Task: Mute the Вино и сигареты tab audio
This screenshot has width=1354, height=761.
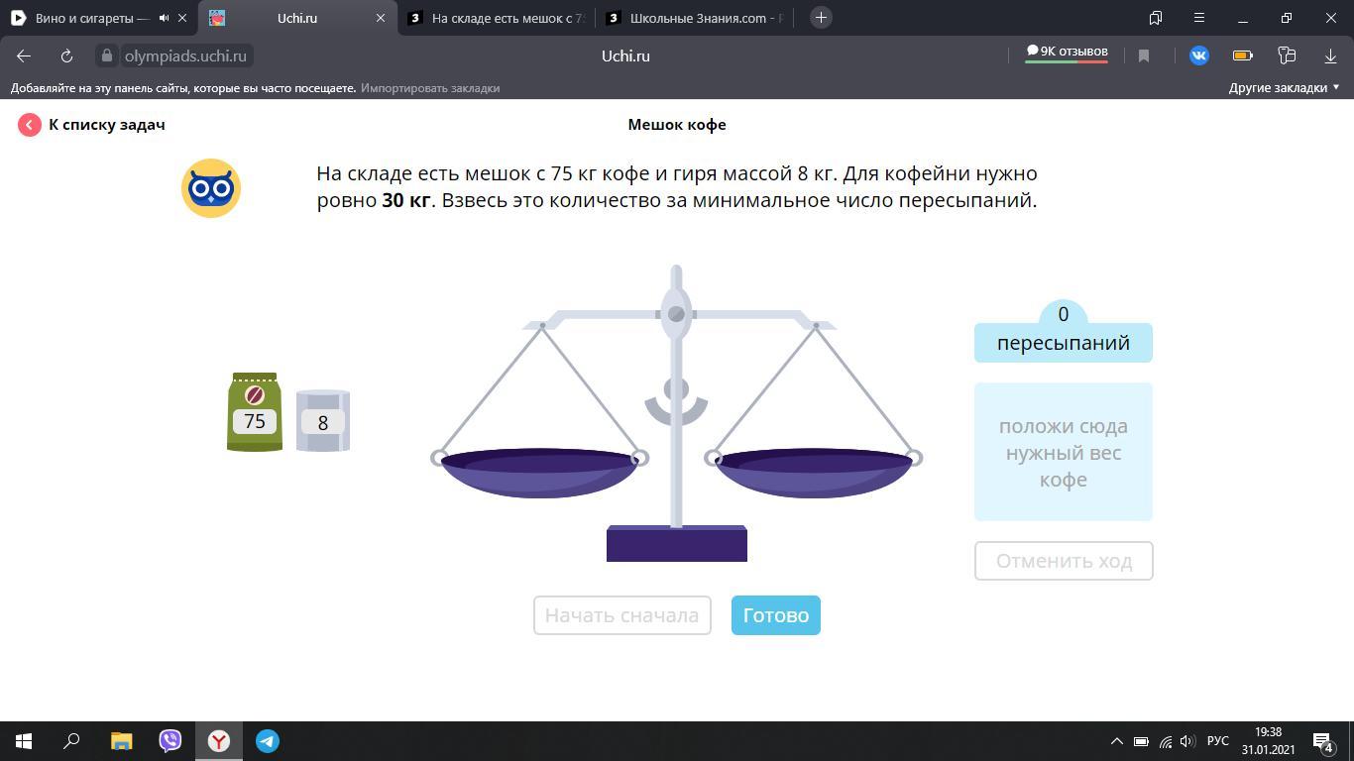Action: tap(164, 18)
